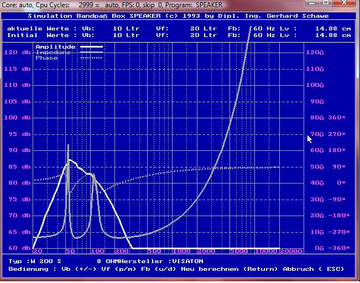Click the '105 db' axis label
The width and height of the screenshot is (360, 283).
click(18, 102)
